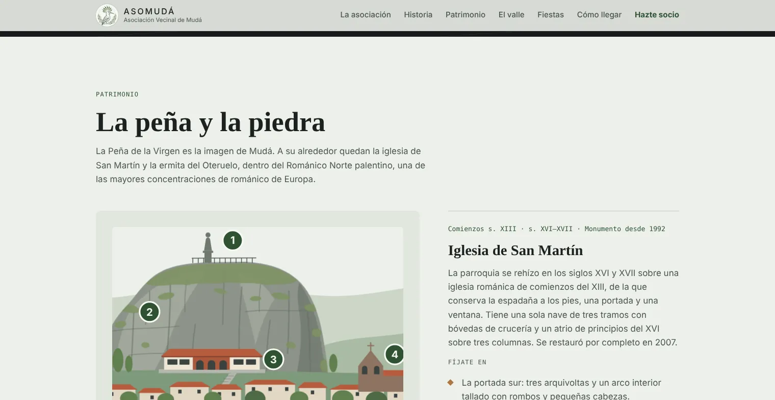The width and height of the screenshot is (775, 400).
Task: Open the Patrimonio nav link
Action: point(466,15)
